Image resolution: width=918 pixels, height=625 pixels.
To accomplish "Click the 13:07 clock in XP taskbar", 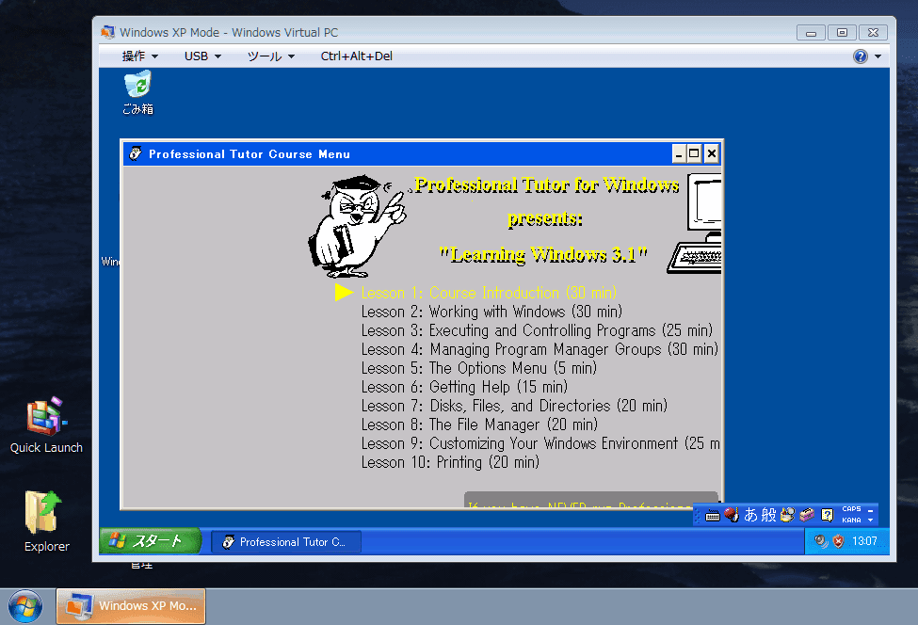I will (864, 541).
